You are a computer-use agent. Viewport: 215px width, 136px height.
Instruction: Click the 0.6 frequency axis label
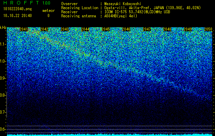click(3, 129)
